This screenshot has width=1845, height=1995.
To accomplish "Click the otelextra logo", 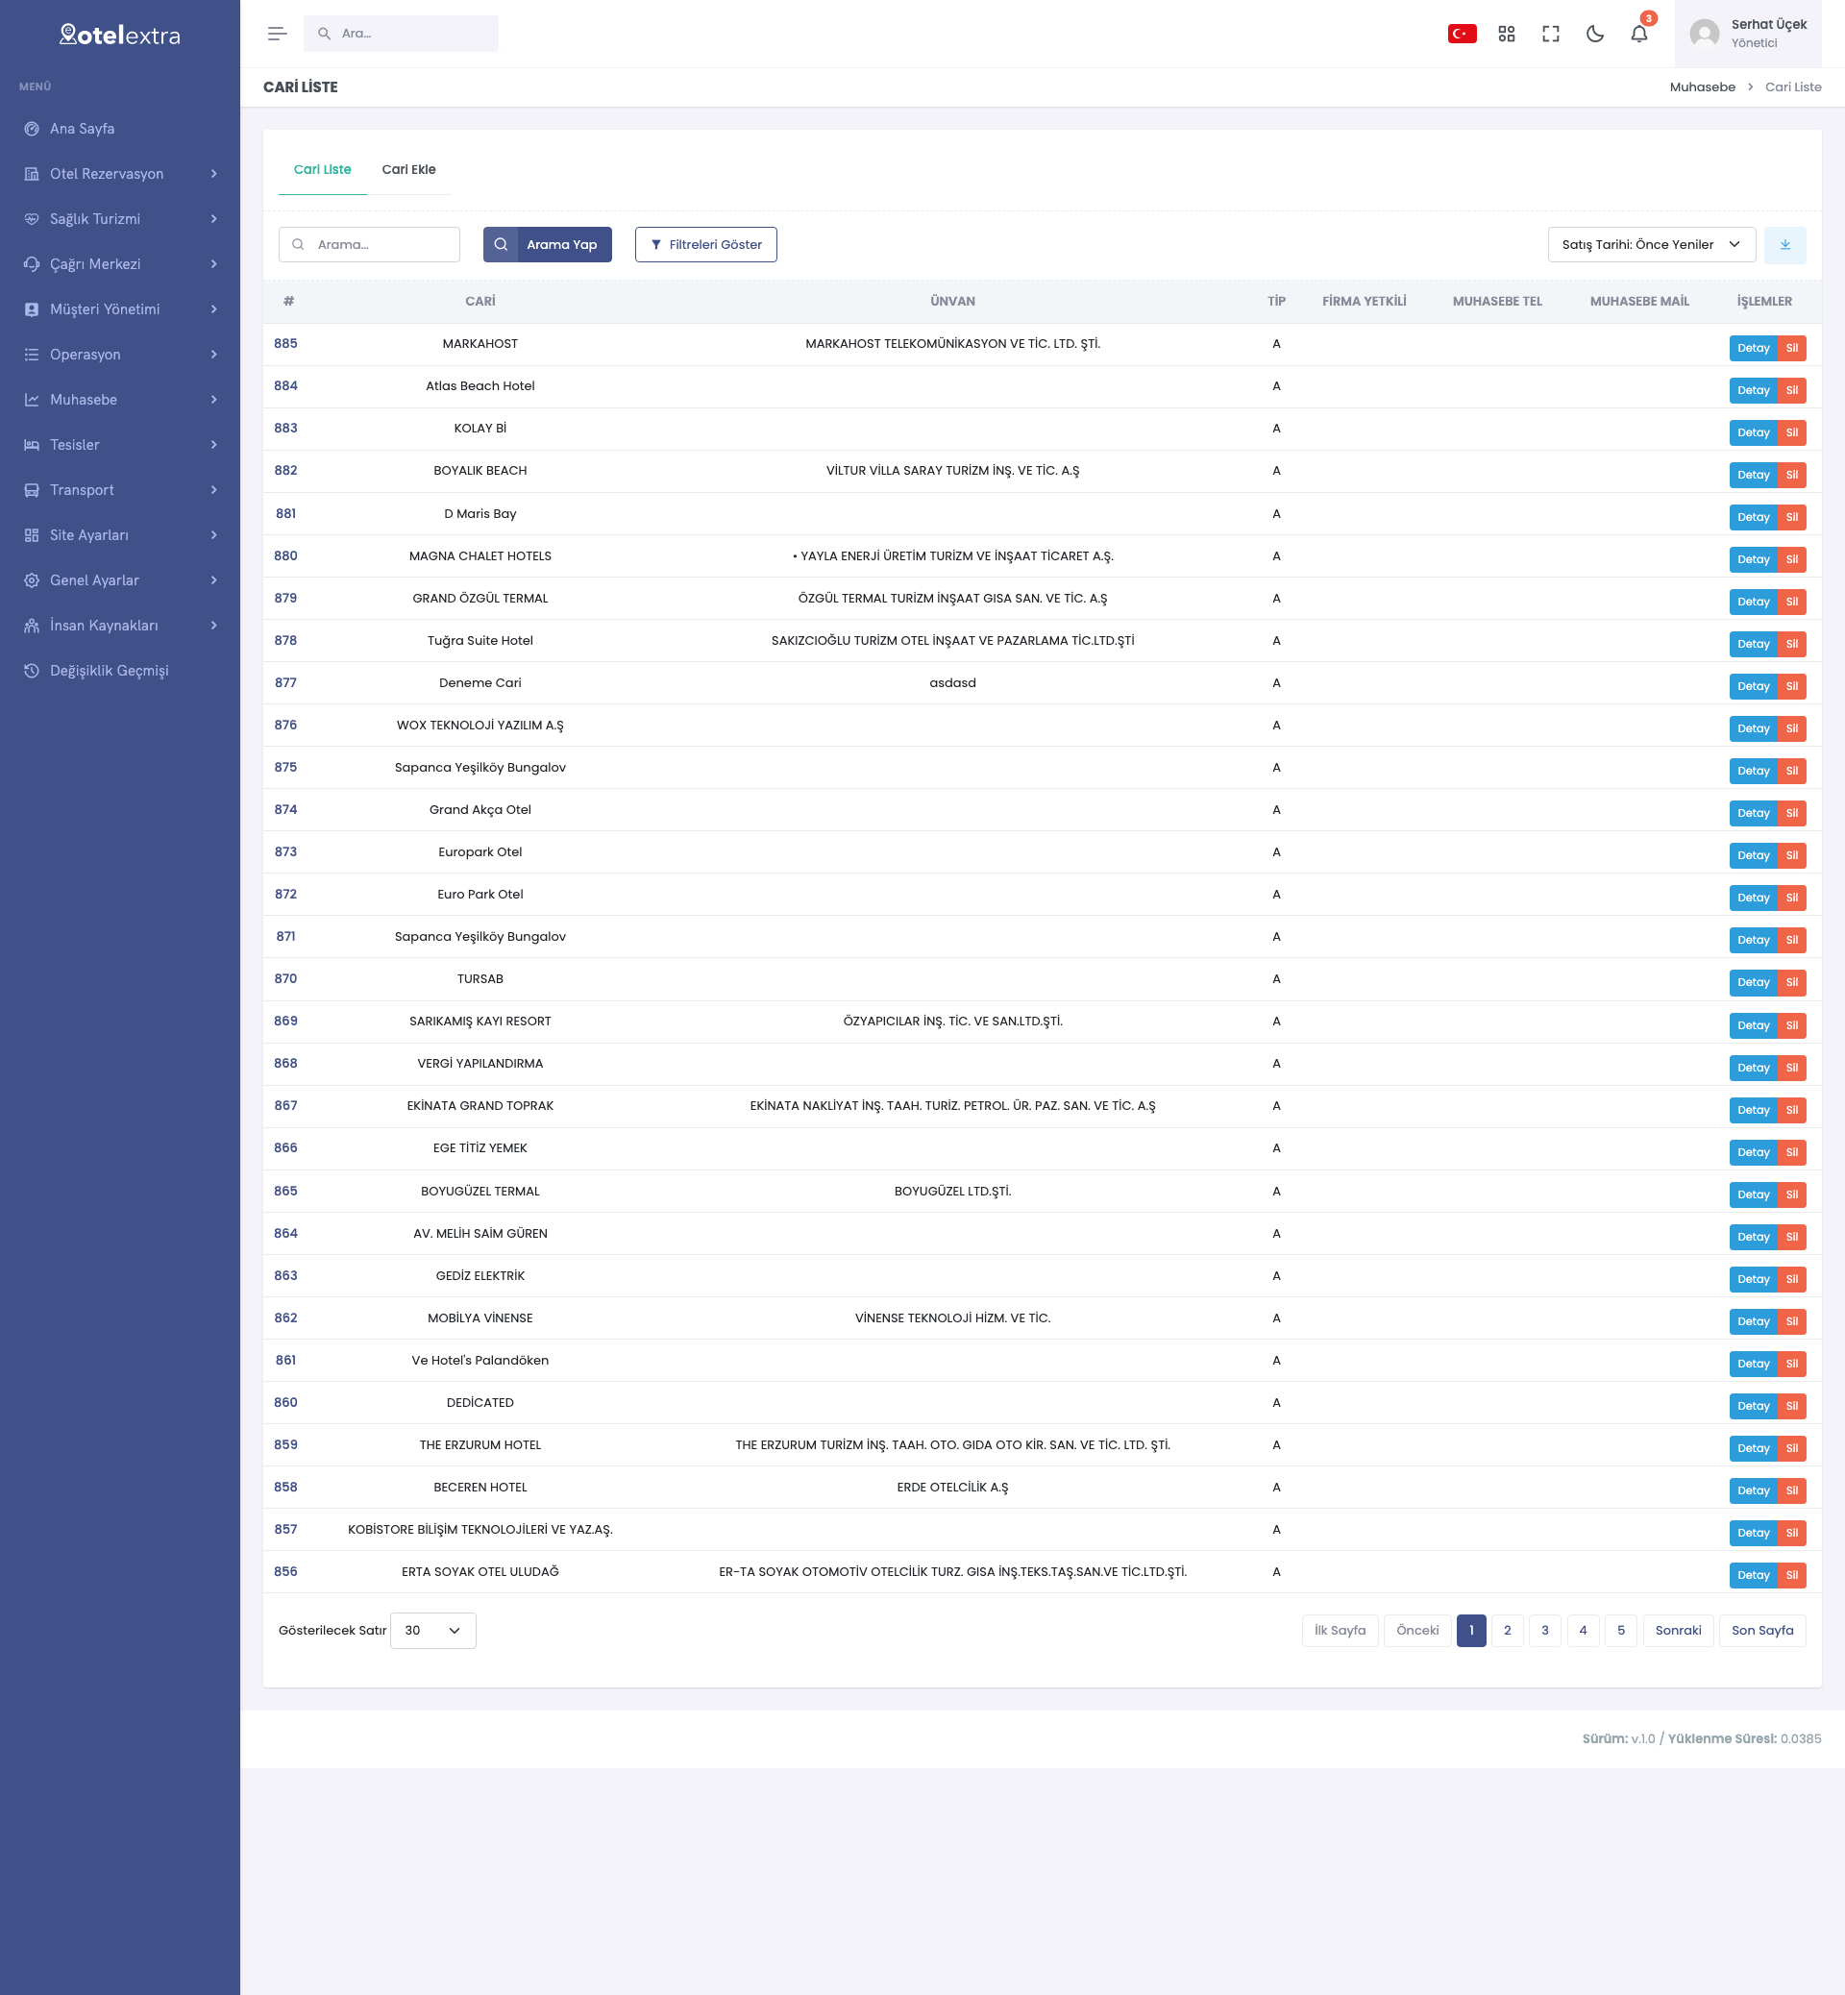I will pyautogui.click(x=120, y=35).
